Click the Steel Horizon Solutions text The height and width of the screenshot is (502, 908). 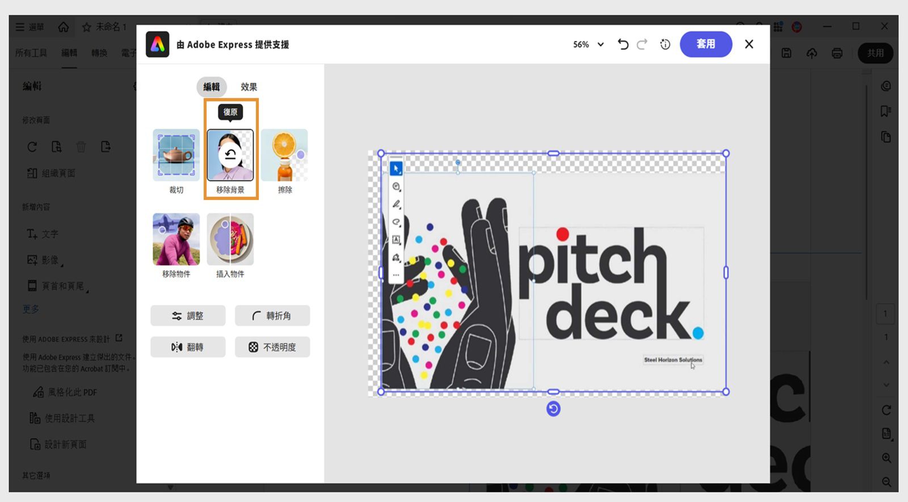(x=673, y=359)
